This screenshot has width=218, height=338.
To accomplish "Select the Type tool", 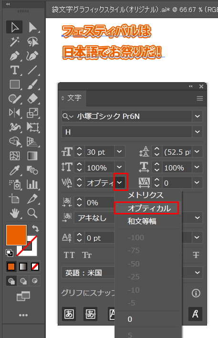I will tap(14, 70).
